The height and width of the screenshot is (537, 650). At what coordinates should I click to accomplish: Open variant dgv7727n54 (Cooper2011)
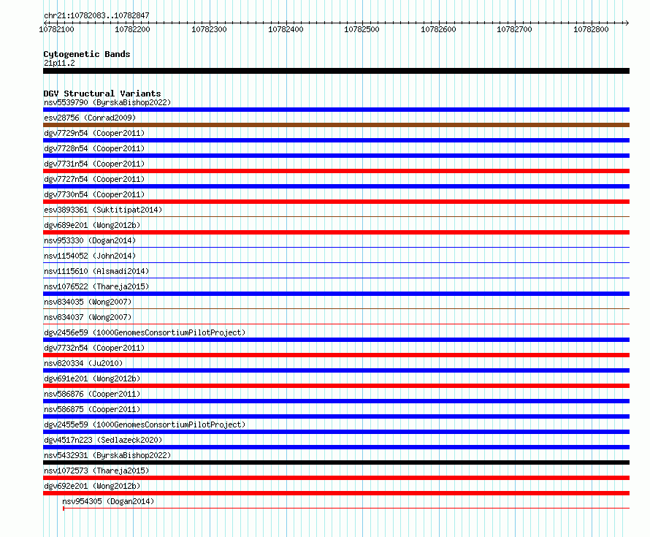[94, 179]
